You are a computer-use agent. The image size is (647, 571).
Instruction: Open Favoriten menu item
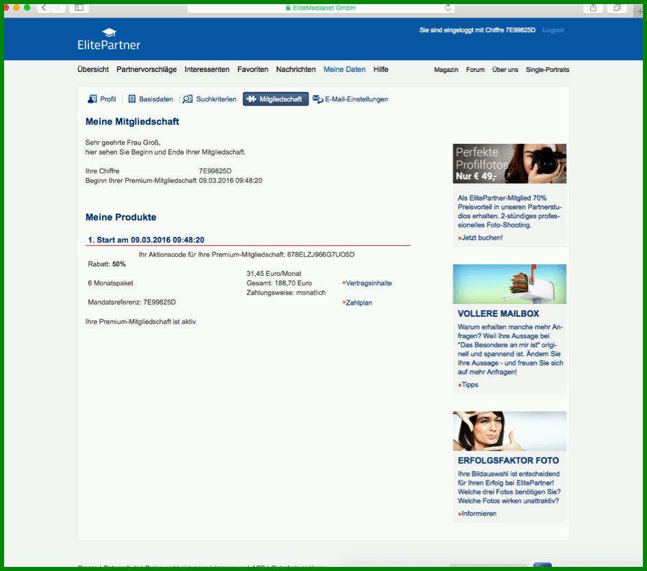[x=253, y=69]
